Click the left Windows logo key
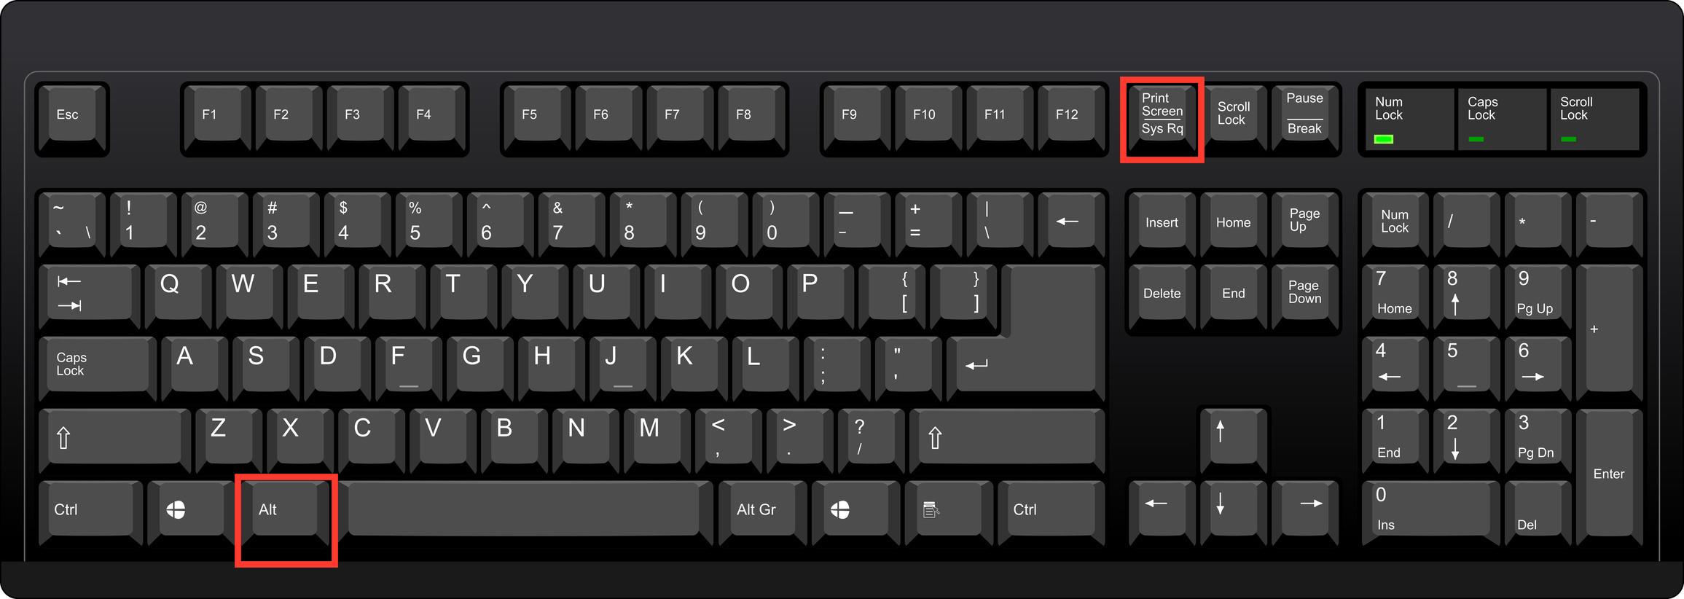 click(x=187, y=512)
